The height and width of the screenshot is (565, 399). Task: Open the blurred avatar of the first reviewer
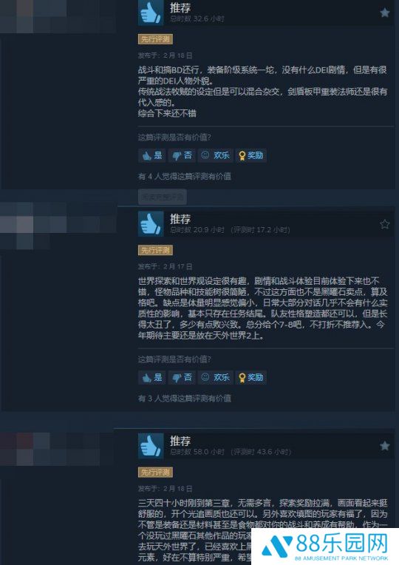coord(58,16)
